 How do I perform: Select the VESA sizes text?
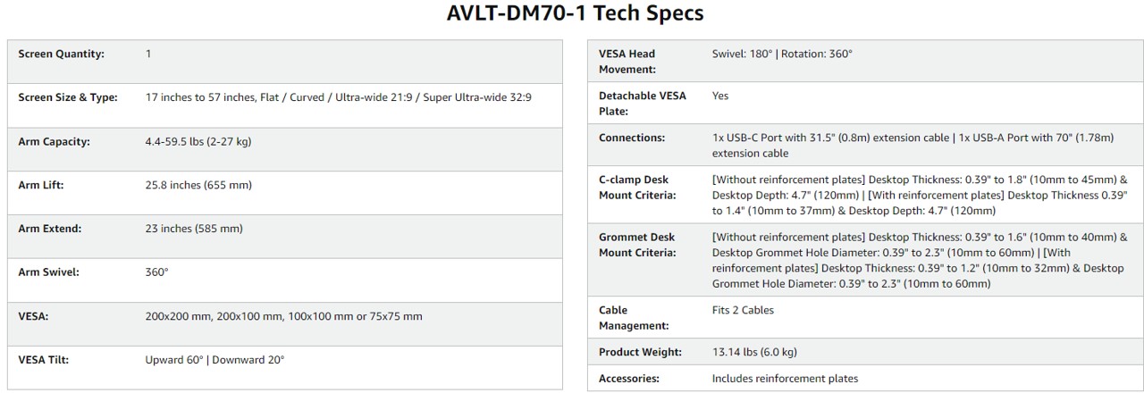tap(283, 316)
